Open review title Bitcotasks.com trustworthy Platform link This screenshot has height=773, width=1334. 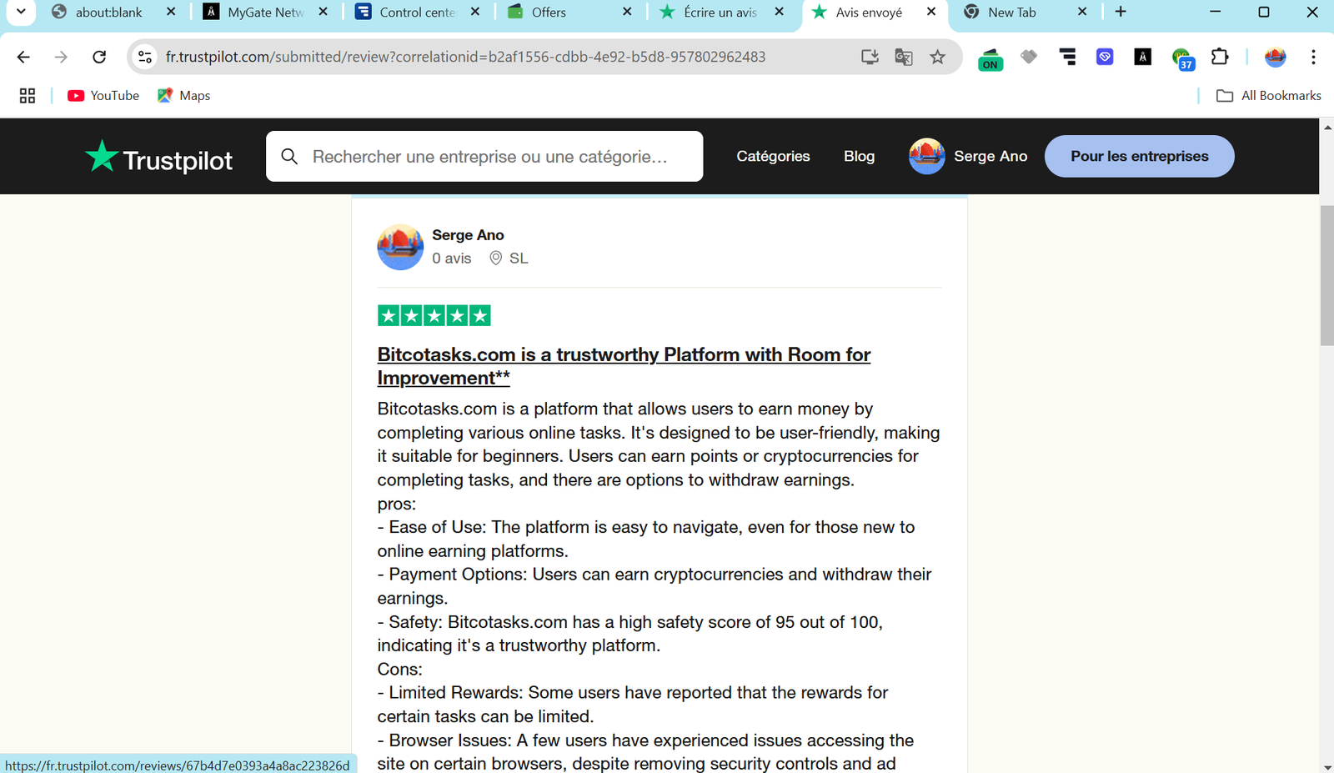pos(624,366)
